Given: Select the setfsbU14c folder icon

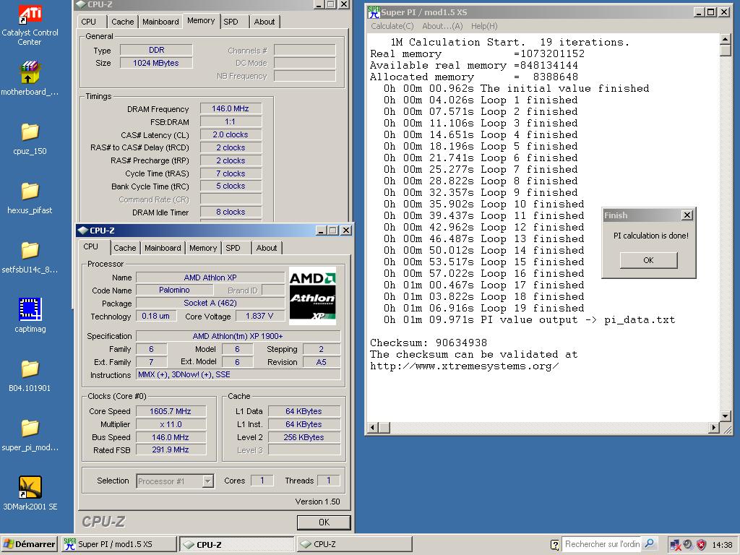Looking at the screenshot, I should [30, 250].
